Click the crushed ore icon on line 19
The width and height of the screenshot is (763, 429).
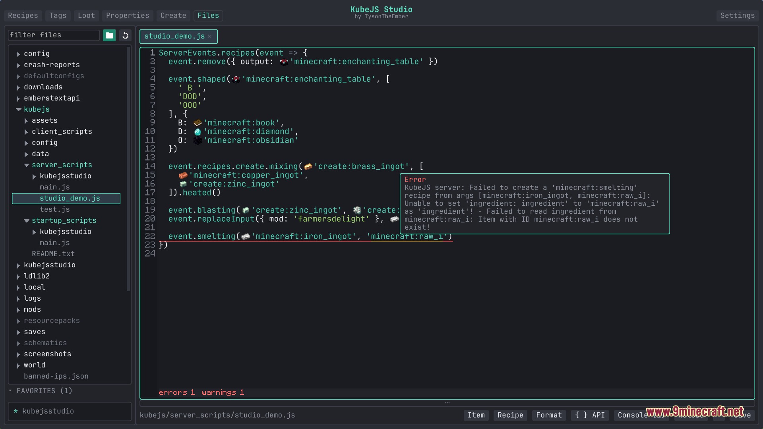pyautogui.click(x=357, y=210)
